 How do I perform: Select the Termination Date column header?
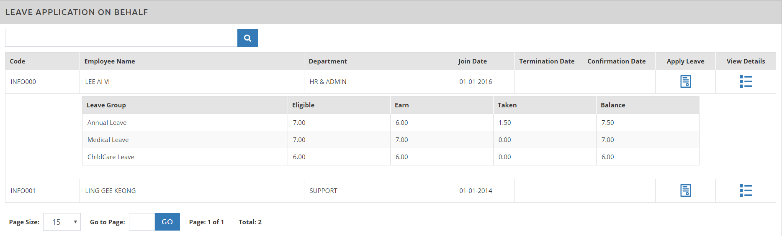[547, 61]
